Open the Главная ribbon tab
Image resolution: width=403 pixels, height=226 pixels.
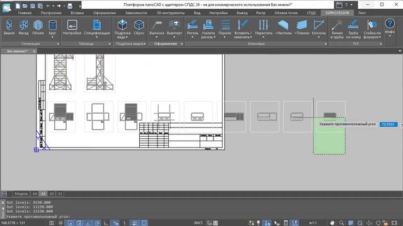tap(25, 13)
